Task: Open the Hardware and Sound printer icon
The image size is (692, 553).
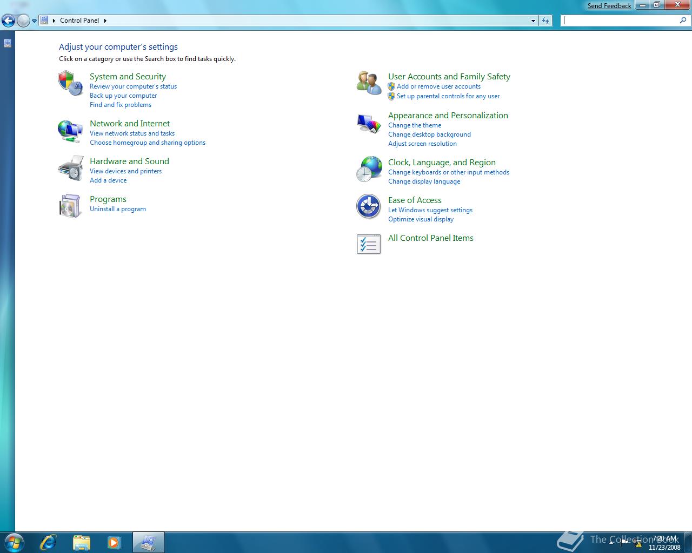Action: coord(70,168)
